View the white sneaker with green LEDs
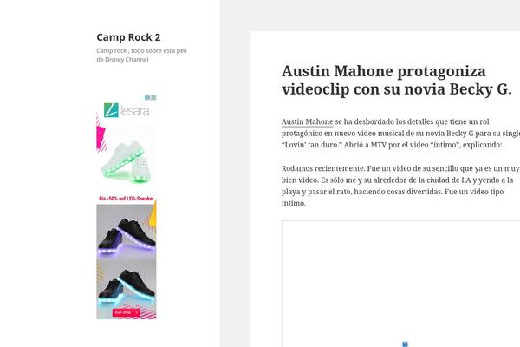520x347 pixels. point(126,161)
